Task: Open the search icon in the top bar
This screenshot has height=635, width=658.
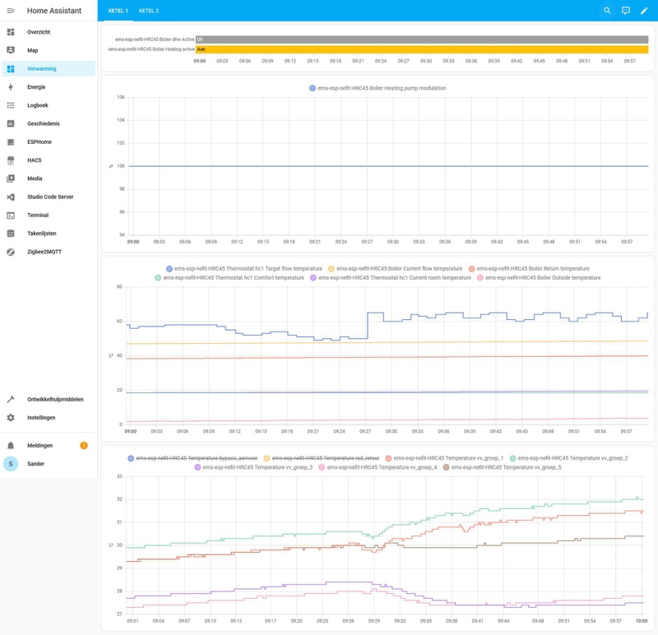Action: point(607,11)
